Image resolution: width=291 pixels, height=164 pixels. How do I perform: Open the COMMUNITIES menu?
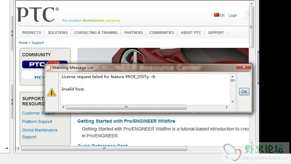(162, 33)
